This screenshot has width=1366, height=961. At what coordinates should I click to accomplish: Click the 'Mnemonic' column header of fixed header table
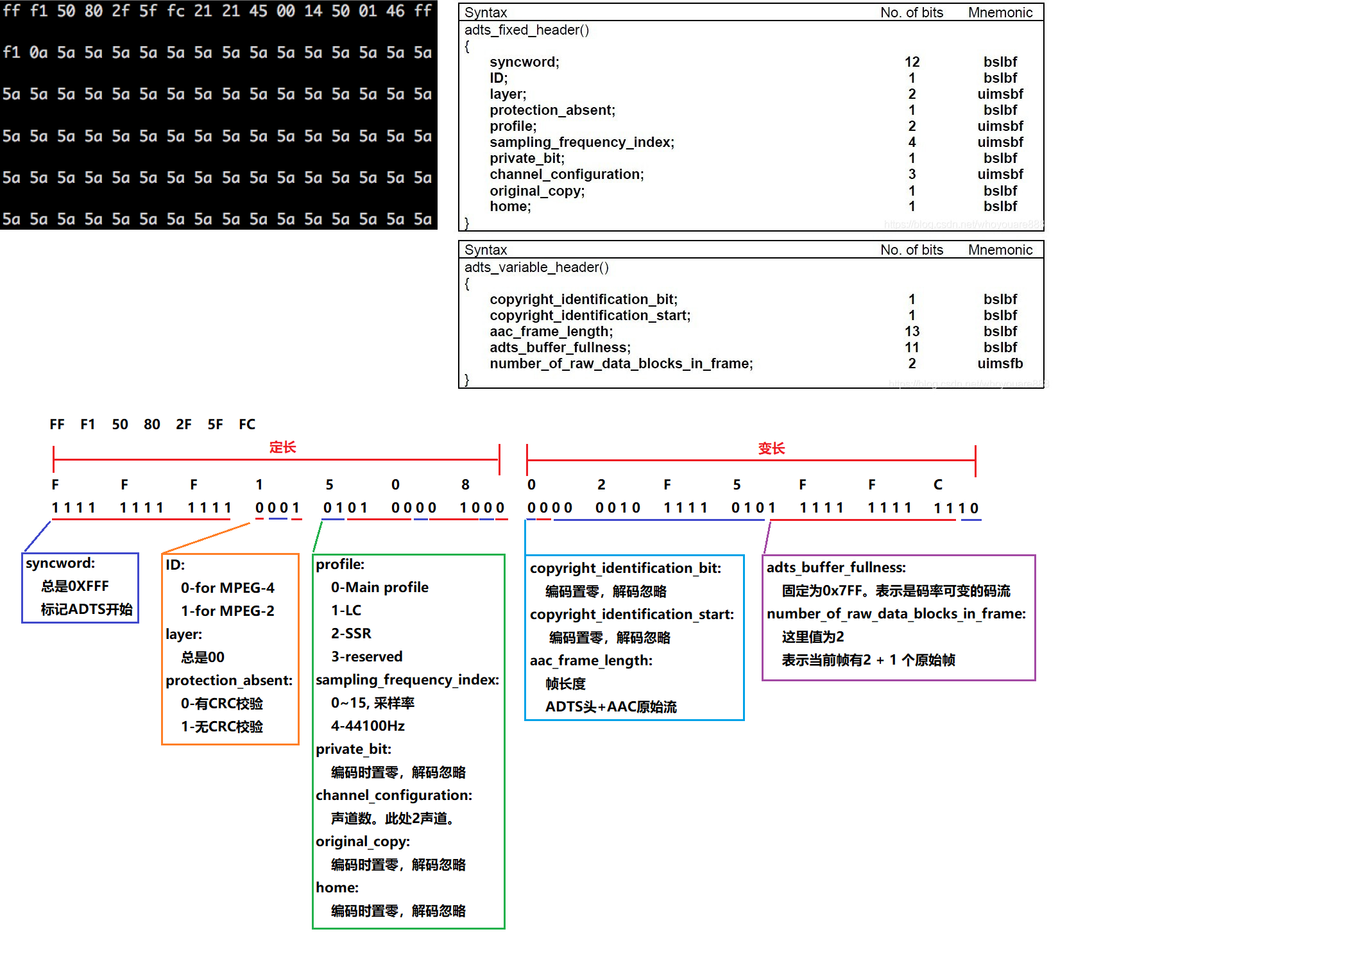point(1000,13)
